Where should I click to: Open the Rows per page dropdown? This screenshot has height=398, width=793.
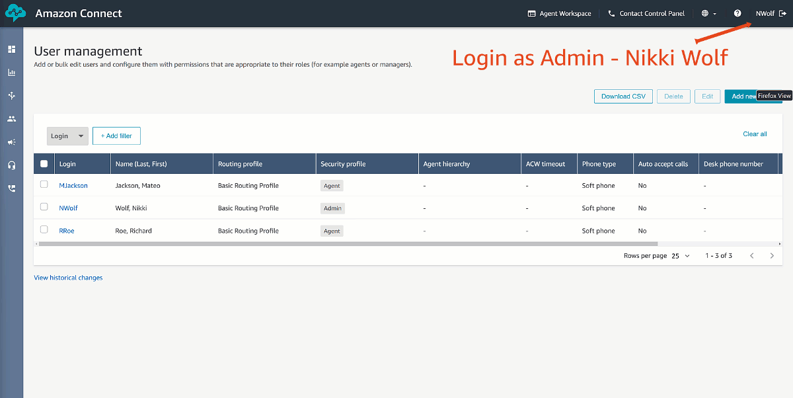click(681, 256)
